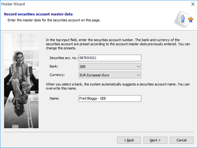
Task: Select the EUR European Euro currency box
Action: 107,75
